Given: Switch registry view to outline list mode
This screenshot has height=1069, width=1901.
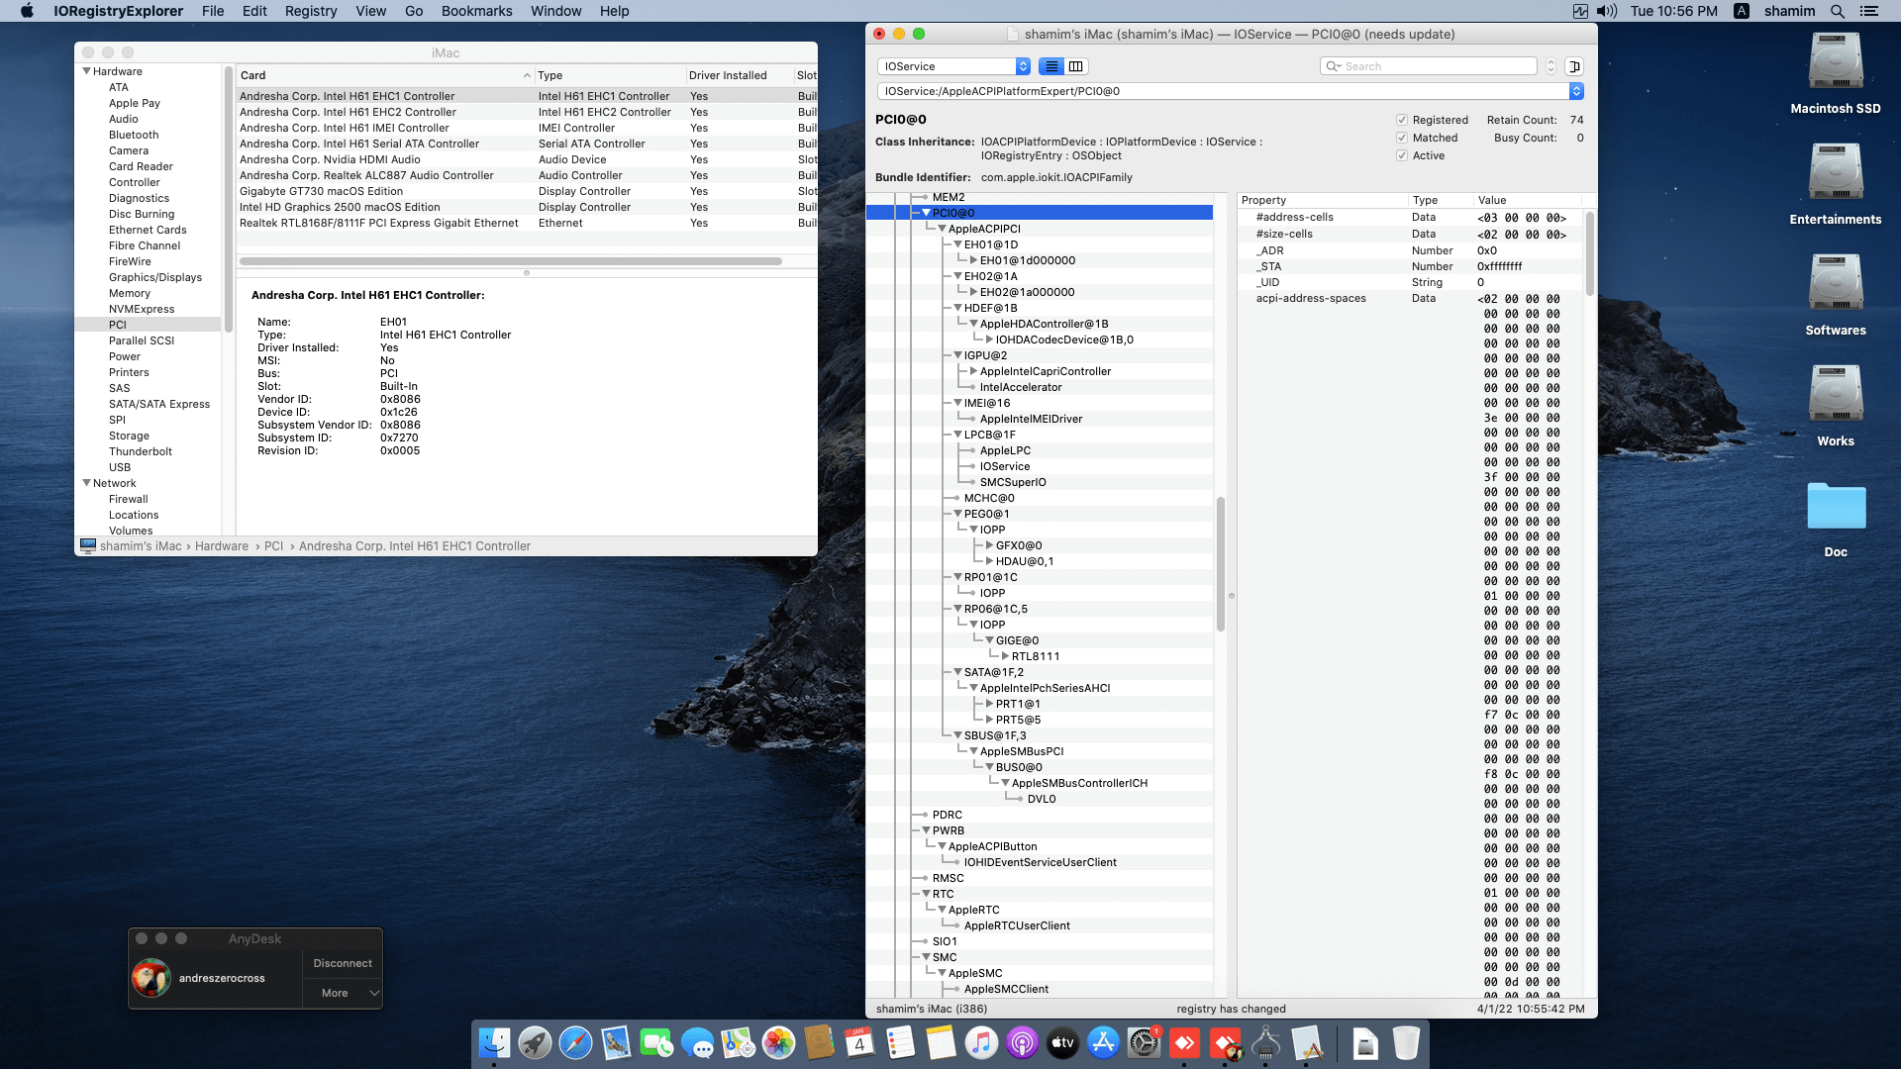Looking at the screenshot, I should click(1051, 66).
